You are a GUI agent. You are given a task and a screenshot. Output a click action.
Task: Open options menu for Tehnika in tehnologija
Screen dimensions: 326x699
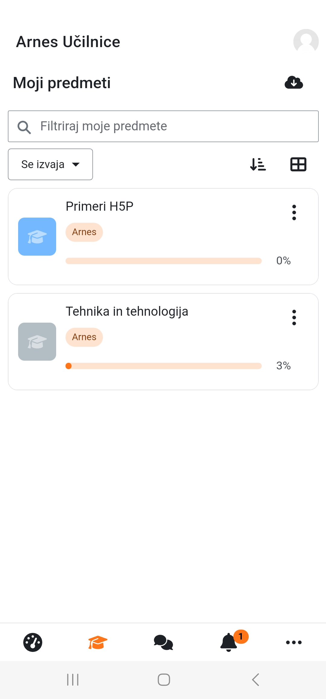coord(294,318)
